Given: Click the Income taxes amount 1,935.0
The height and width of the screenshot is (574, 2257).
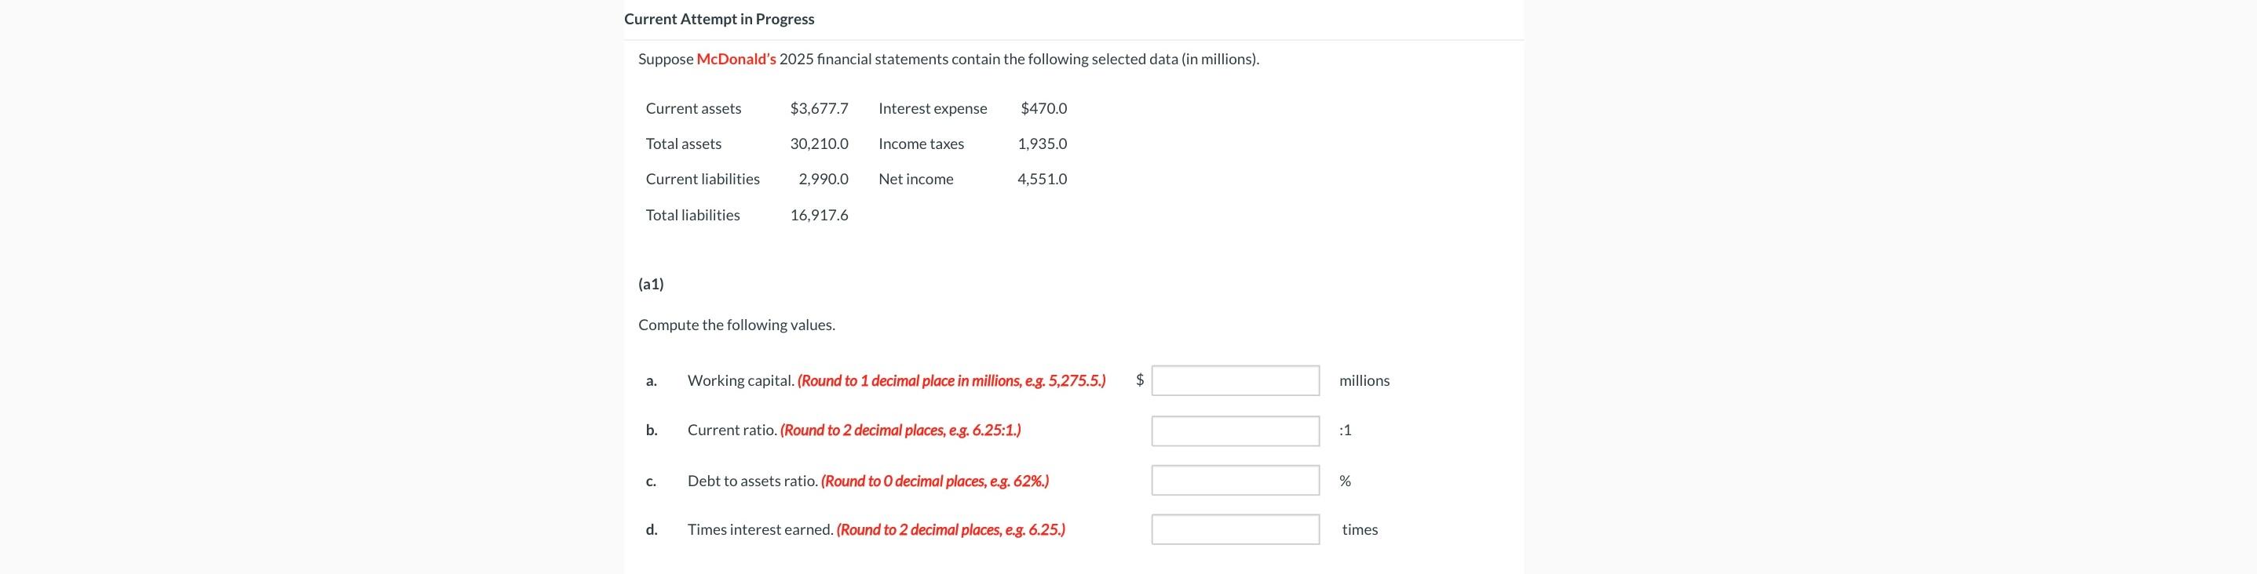Looking at the screenshot, I should 1043,143.
